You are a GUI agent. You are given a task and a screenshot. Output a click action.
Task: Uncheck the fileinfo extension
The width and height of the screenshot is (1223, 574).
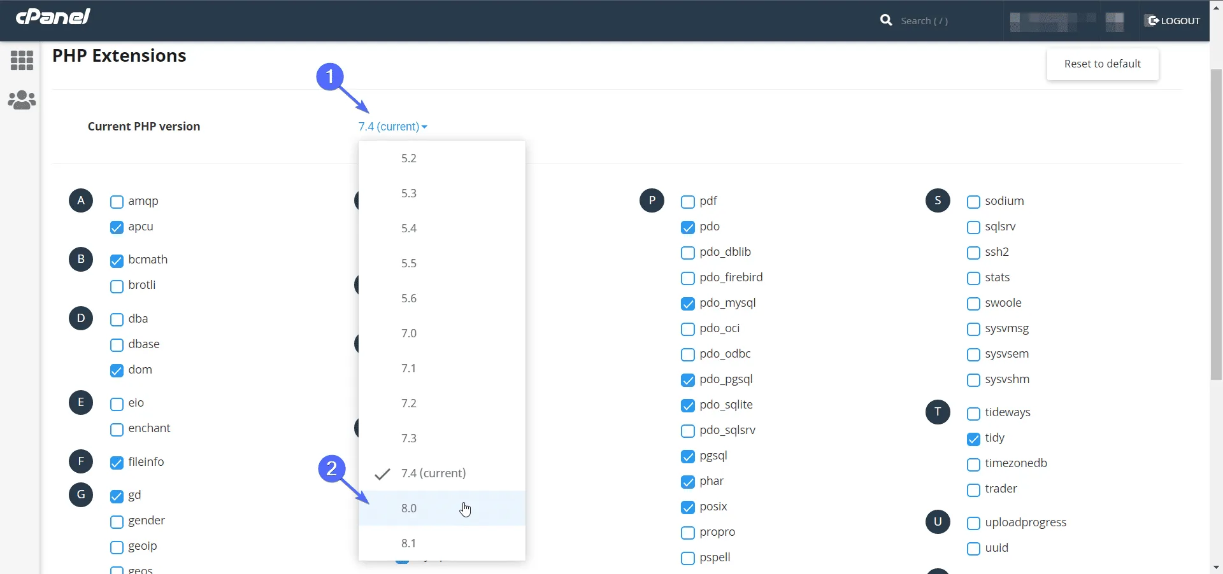coord(117,463)
